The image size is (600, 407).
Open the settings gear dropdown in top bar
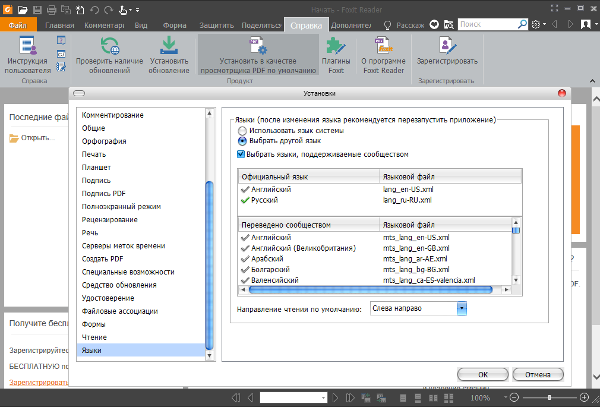coord(538,24)
